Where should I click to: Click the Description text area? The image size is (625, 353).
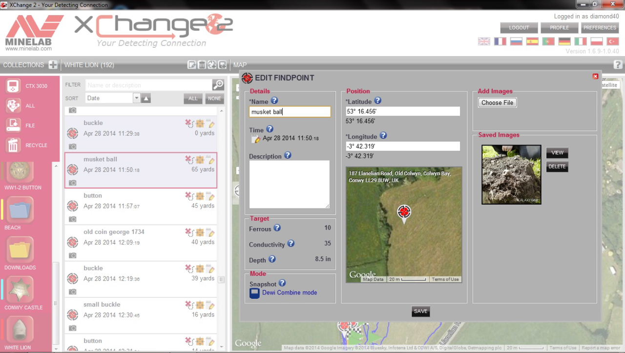[290, 185]
